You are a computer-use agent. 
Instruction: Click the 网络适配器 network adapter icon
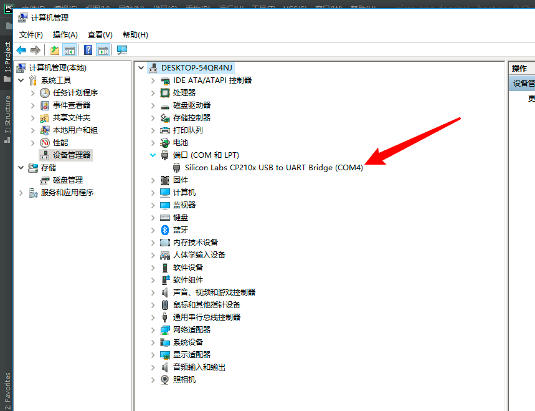coord(164,329)
